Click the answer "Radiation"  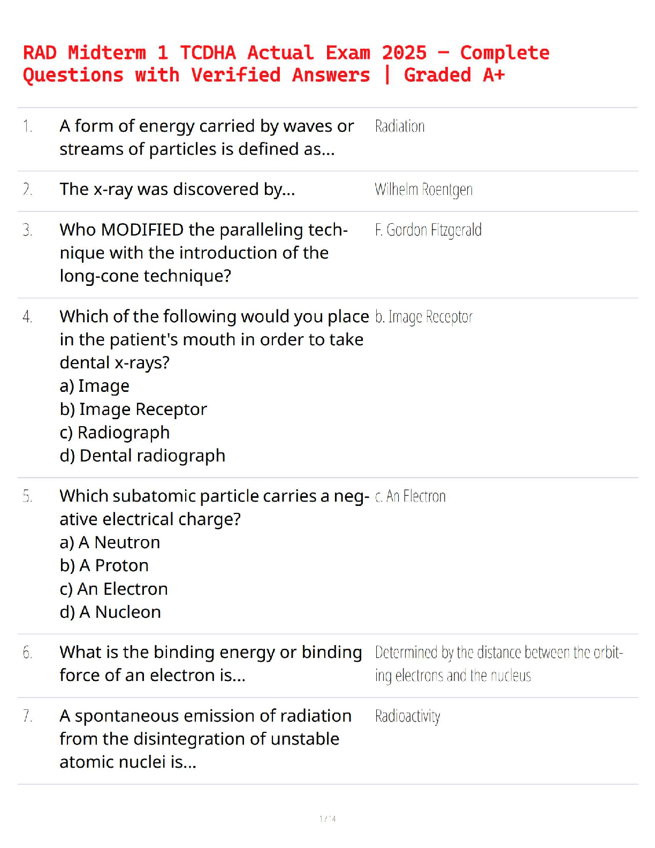tap(399, 126)
